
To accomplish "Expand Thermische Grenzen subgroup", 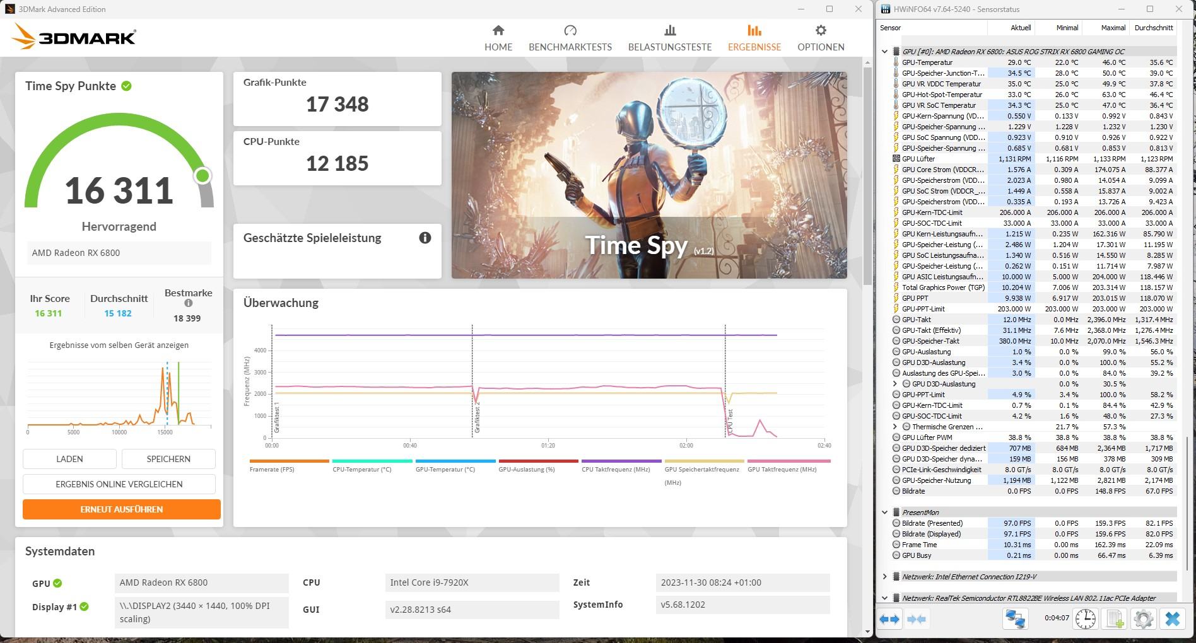I will pos(894,427).
